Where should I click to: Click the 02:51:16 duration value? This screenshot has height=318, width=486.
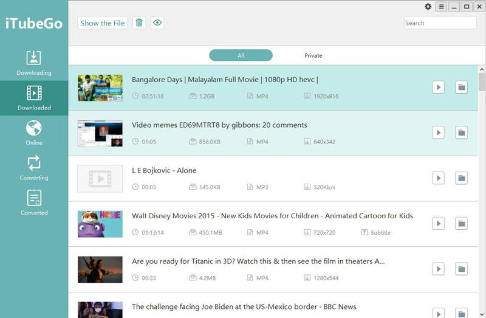(x=153, y=96)
